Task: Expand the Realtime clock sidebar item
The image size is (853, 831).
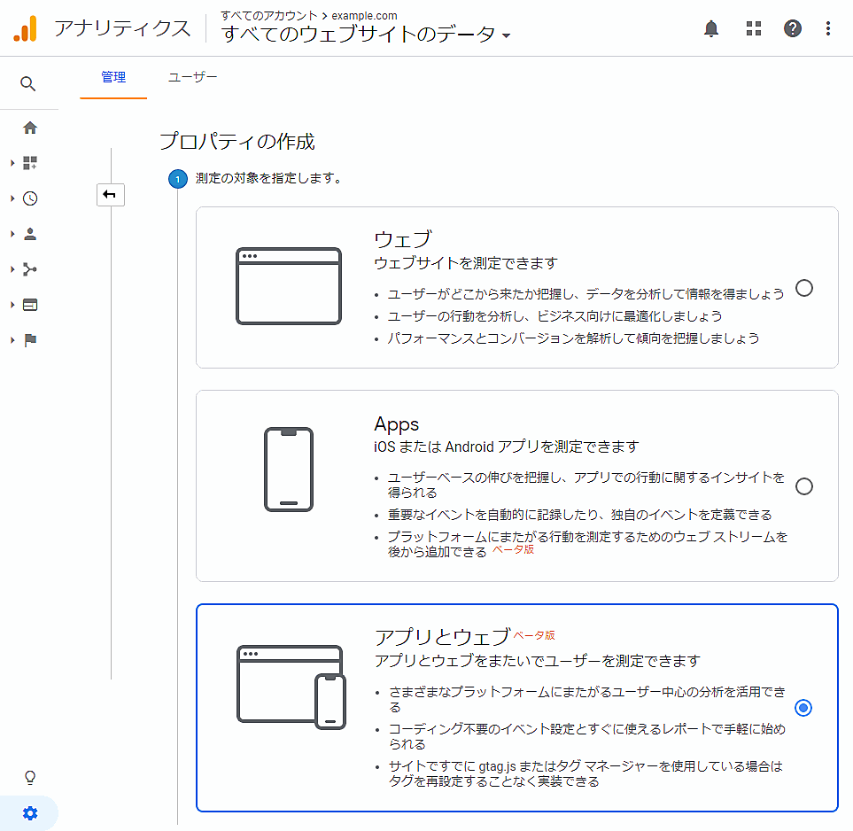Action: click(x=29, y=198)
